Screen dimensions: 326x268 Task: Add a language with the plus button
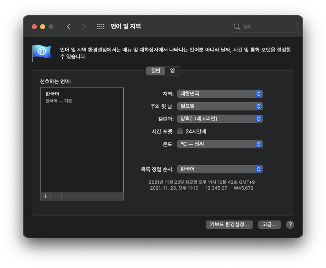(x=45, y=196)
